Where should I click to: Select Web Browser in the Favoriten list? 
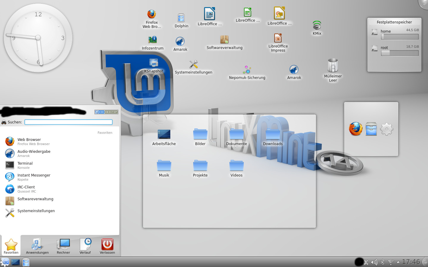[59, 142]
